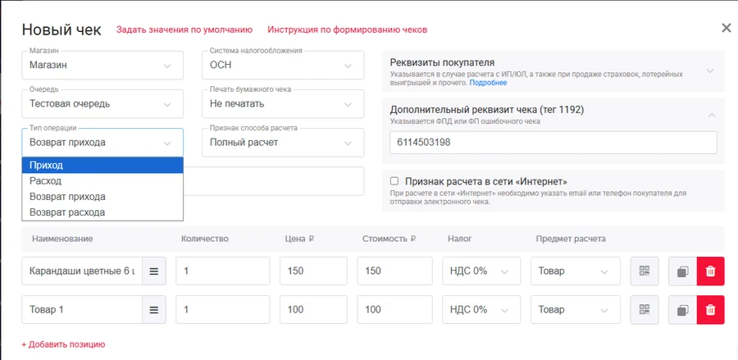Click the hamburger menu icon beside Товар 1
This screenshot has width=738, height=360.
(154, 310)
